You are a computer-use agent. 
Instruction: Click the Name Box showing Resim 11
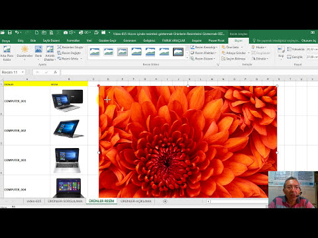tap(11, 72)
